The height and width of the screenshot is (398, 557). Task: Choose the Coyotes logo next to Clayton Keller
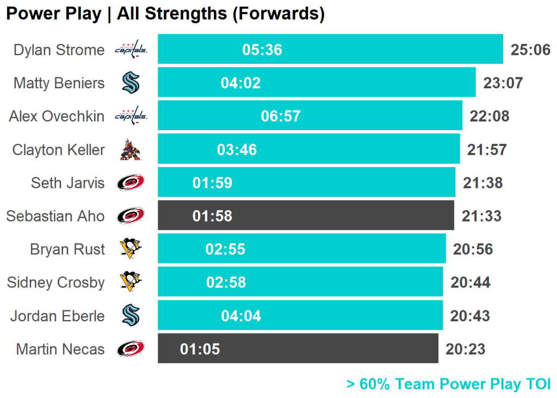[131, 149]
